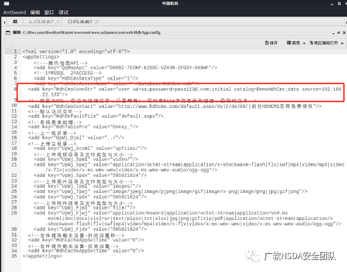Click line number 8 in gutter
This screenshot has width=347, height=272.
click(15, 89)
